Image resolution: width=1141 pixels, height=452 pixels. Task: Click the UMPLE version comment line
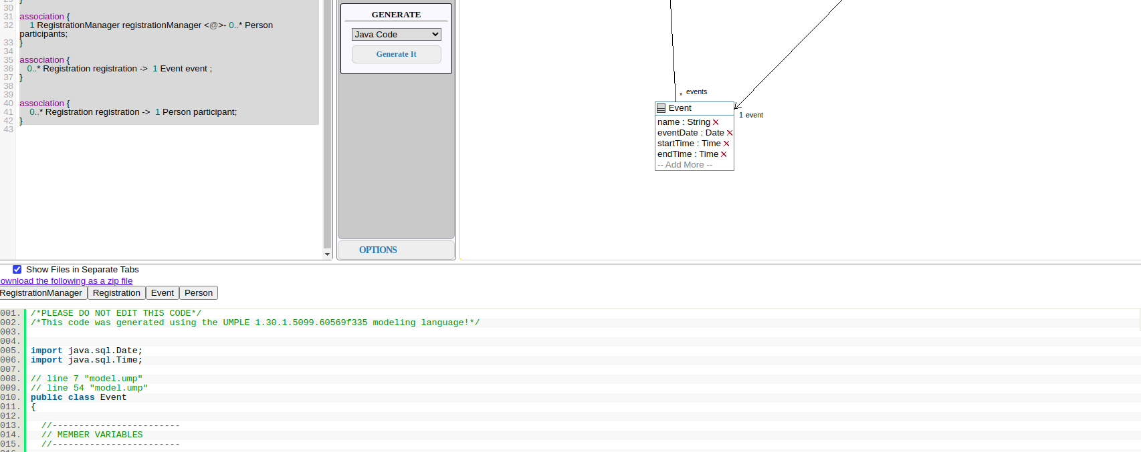pyautogui.click(x=255, y=322)
